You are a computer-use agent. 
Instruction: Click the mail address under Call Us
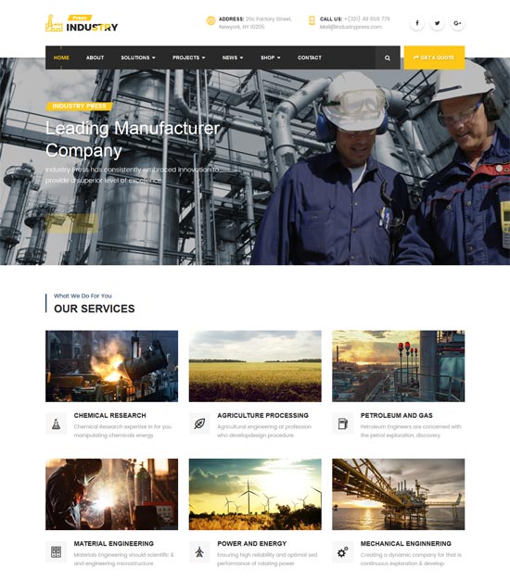[x=351, y=27]
